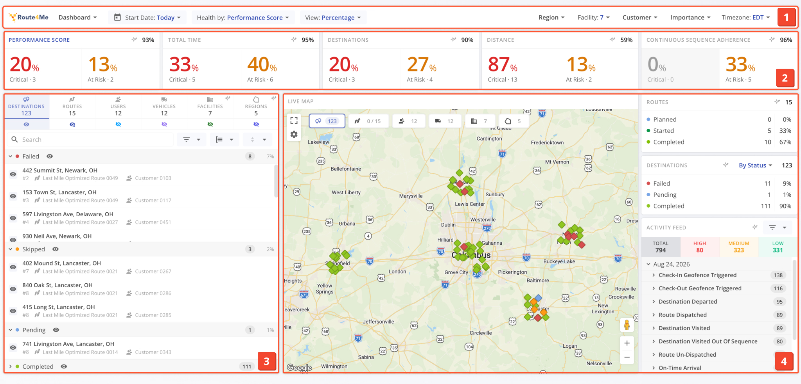Pin the Destinations score card
This screenshot has width=801, height=384.
(453, 39)
